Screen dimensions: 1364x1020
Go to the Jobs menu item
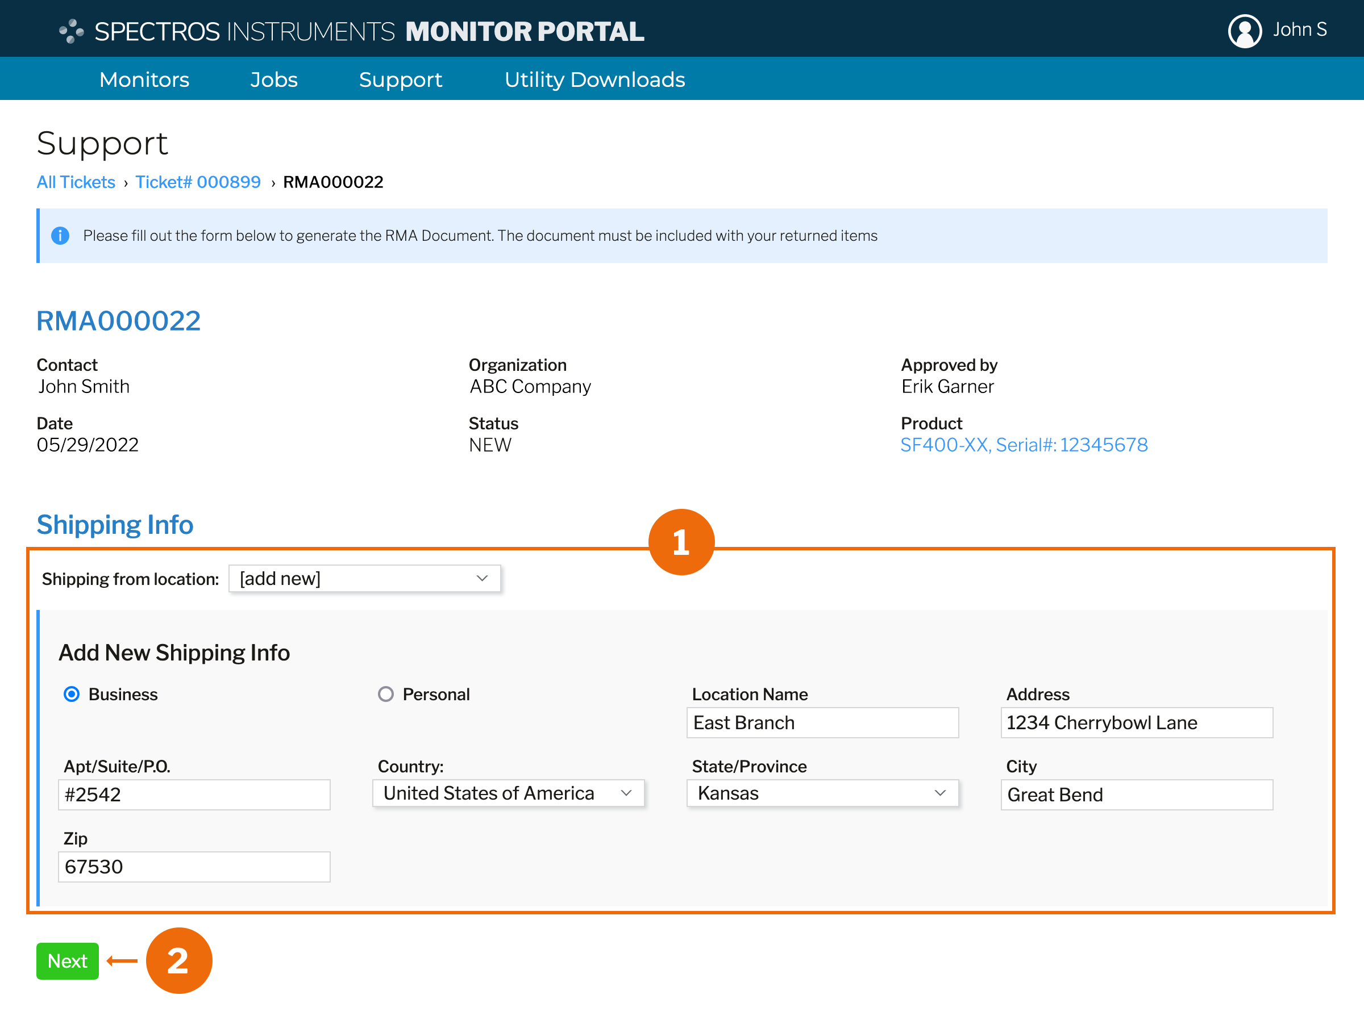pos(274,80)
